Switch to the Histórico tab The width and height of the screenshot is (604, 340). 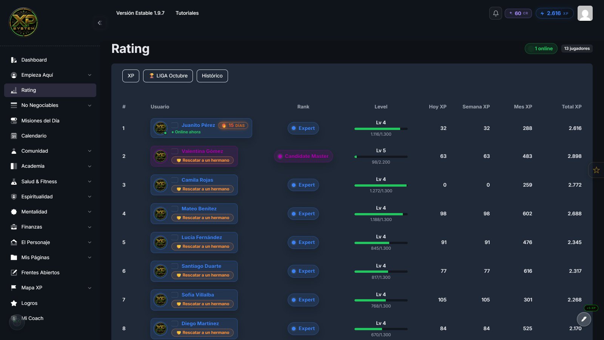click(212, 76)
